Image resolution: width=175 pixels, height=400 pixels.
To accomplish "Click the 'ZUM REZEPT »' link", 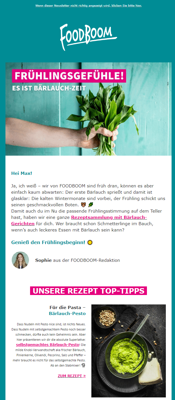I will [x=72, y=376].
